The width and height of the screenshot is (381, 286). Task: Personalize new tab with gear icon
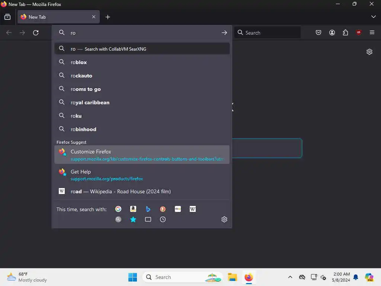(x=369, y=52)
